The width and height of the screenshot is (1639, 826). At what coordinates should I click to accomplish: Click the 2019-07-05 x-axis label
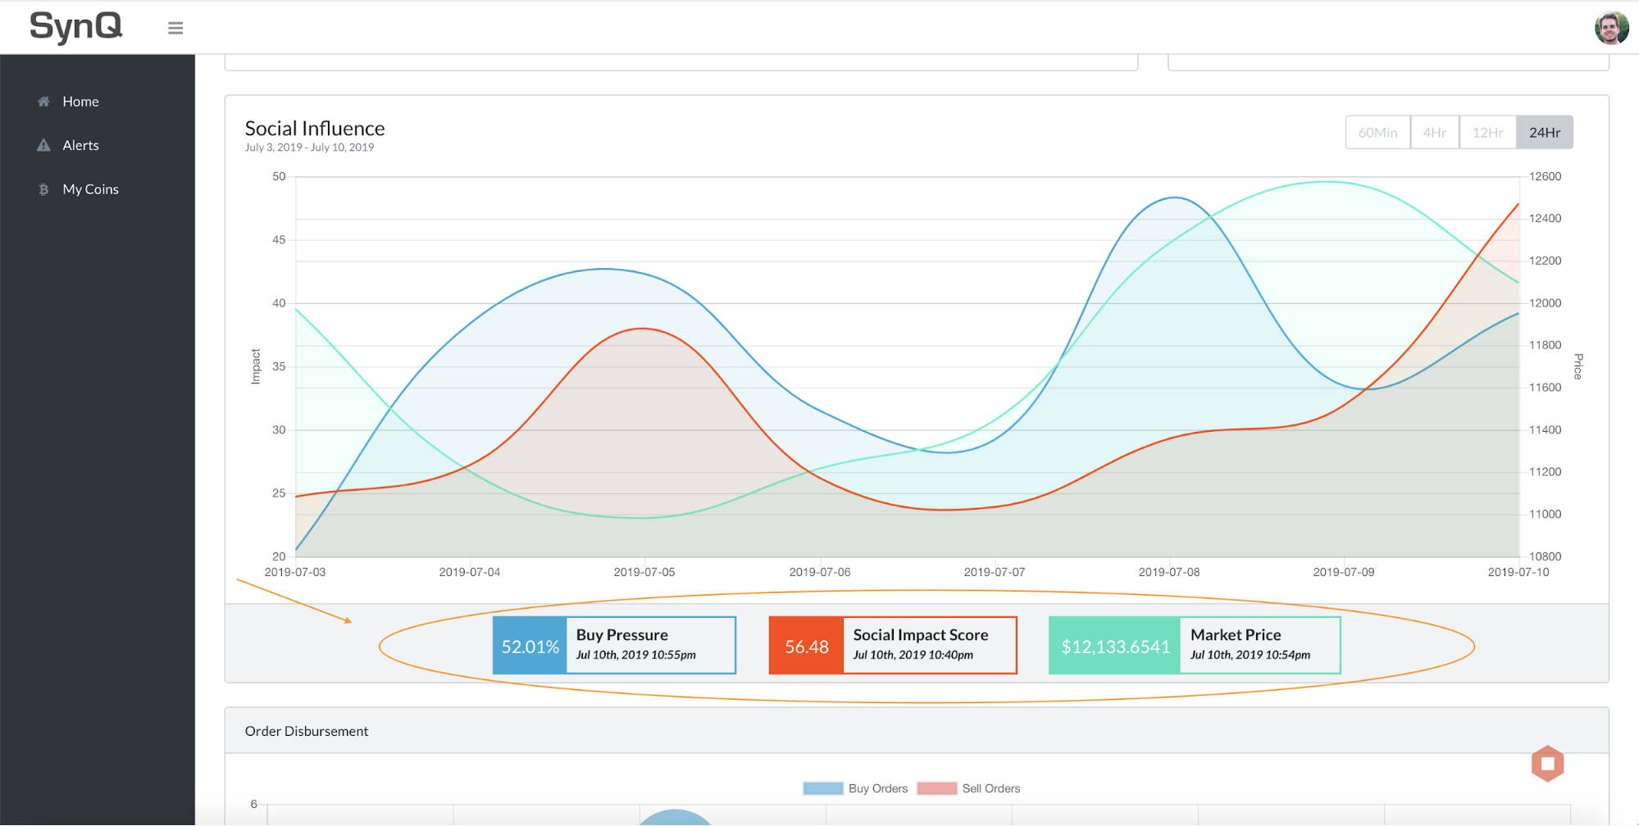tap(644, 572)
